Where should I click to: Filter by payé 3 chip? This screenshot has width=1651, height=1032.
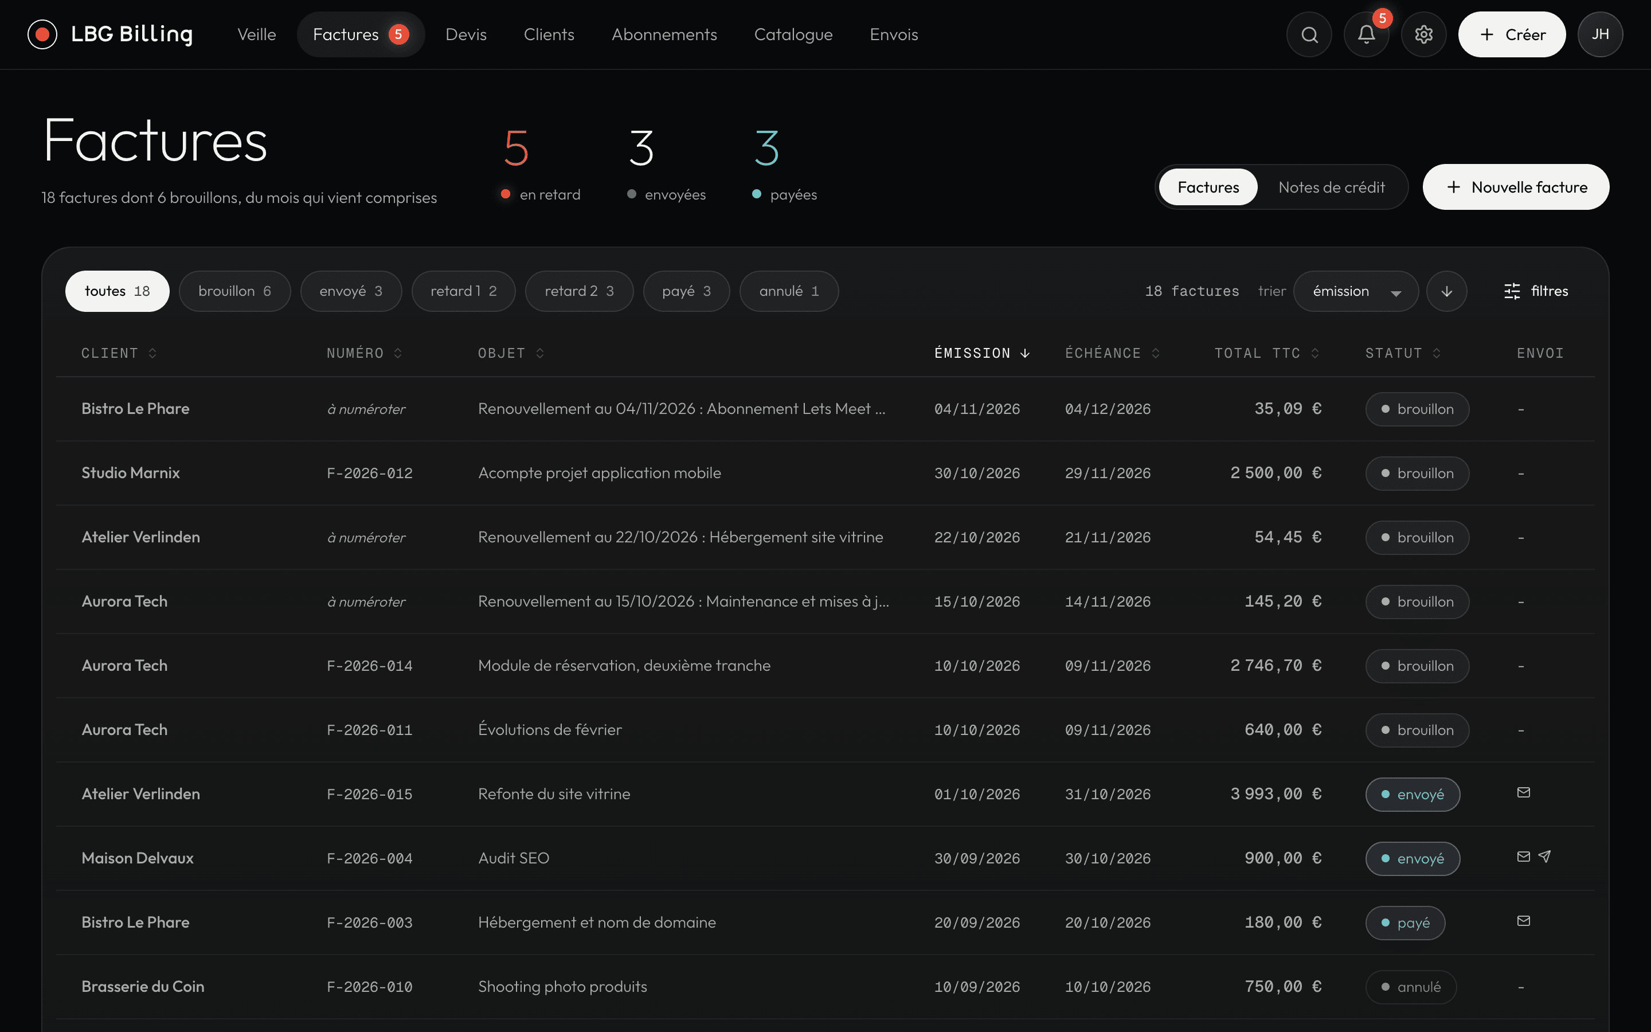pos(686,291)
